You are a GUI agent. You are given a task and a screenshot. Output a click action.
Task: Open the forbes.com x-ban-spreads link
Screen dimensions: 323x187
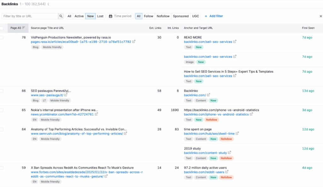(87, 174)
